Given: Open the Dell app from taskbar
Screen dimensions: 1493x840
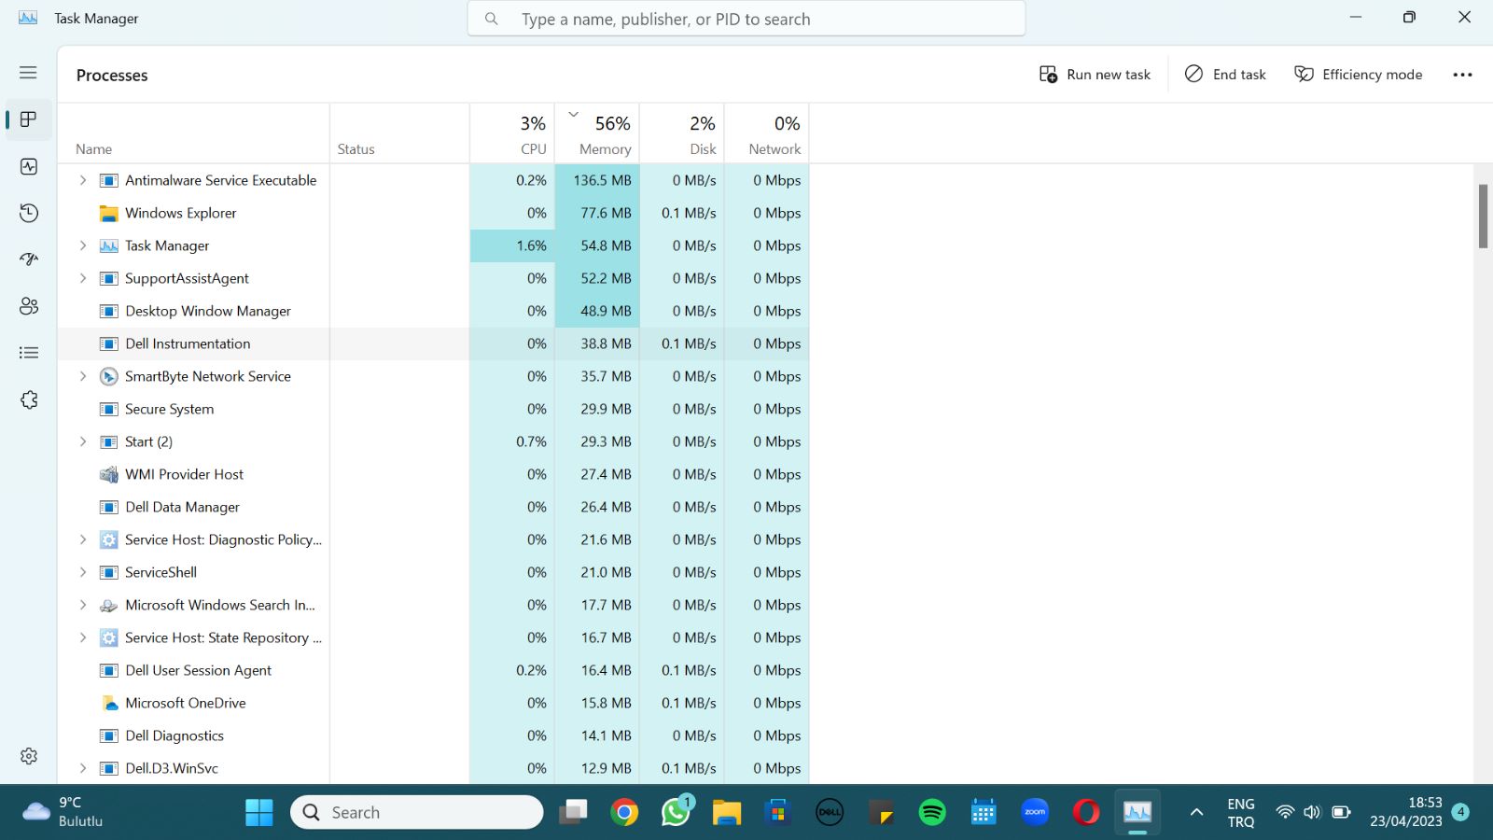Looking at the screenshot, I should coord(830,813).
